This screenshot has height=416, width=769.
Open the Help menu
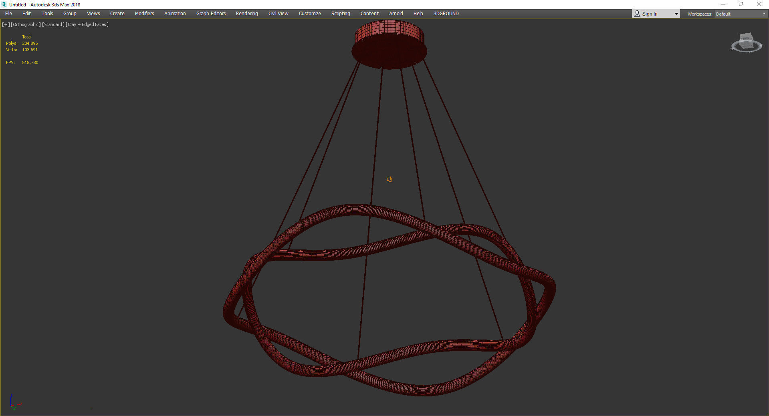(x=418, y=14)
